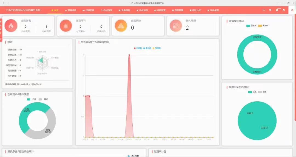Open the 系统配置 navigation menu
This screenshot has height=157, width=296.
[213, 10]
